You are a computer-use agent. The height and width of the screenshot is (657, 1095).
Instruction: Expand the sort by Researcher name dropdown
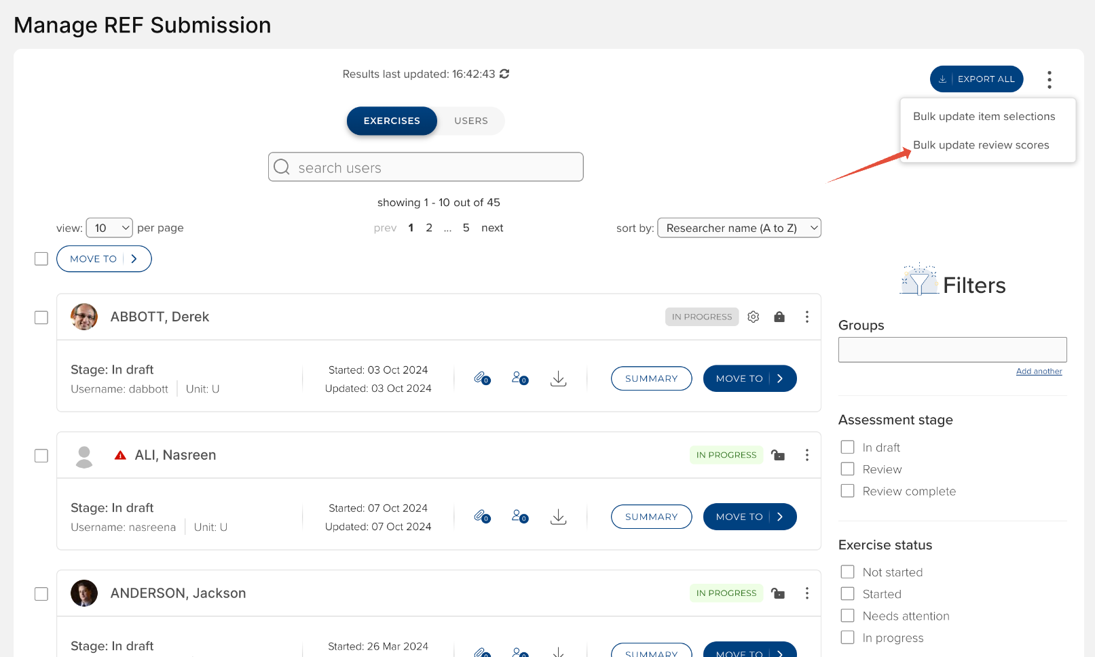[x=739, y=228]
